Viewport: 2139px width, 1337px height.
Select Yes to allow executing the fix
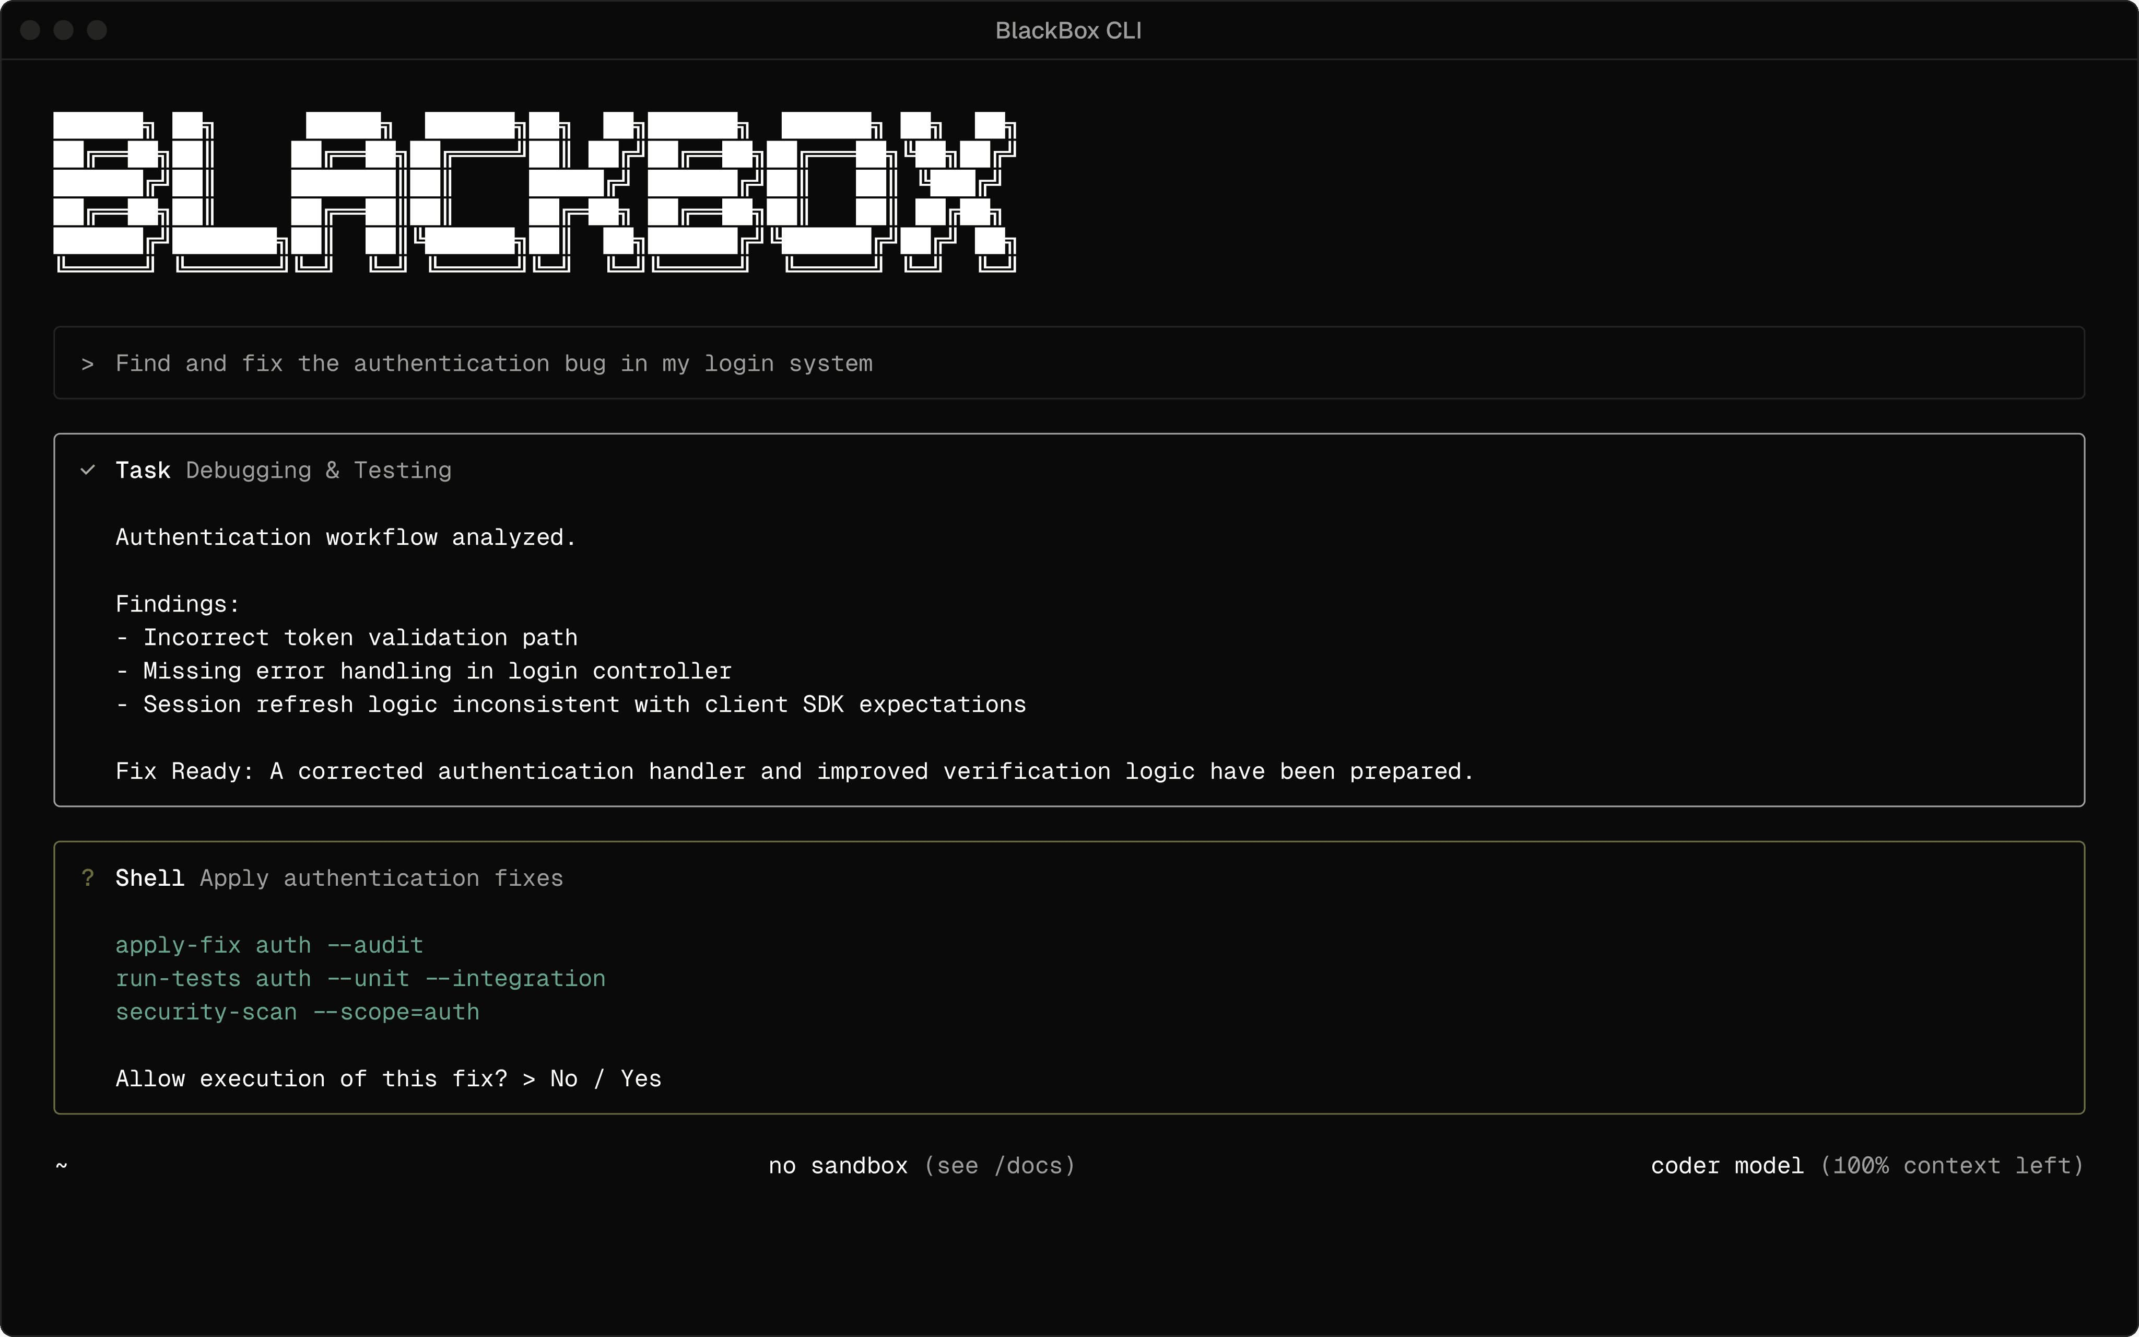pos(640,1079)
